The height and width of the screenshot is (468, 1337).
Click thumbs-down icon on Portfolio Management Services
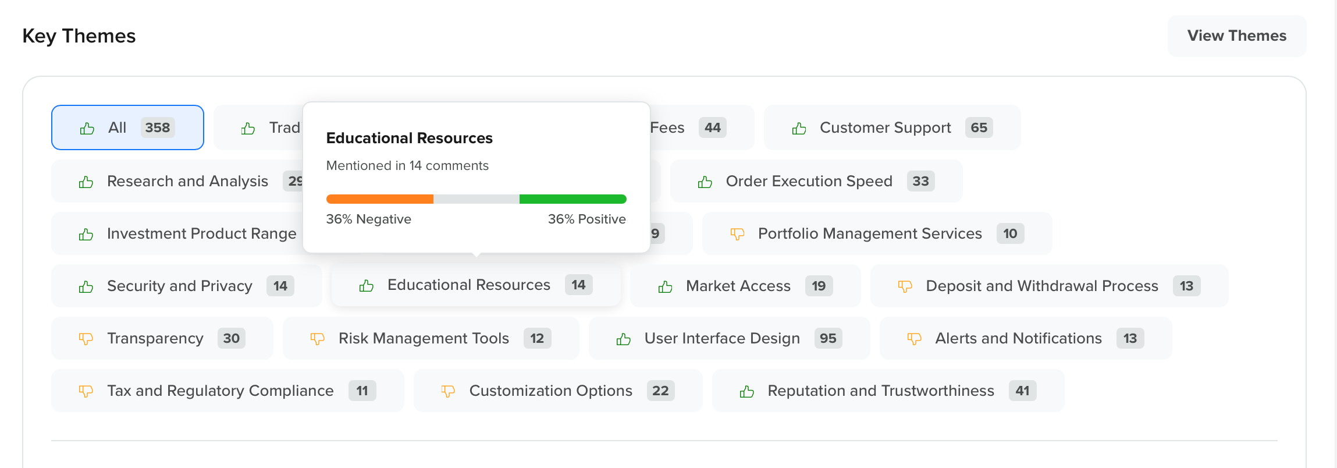click(737, 234)
